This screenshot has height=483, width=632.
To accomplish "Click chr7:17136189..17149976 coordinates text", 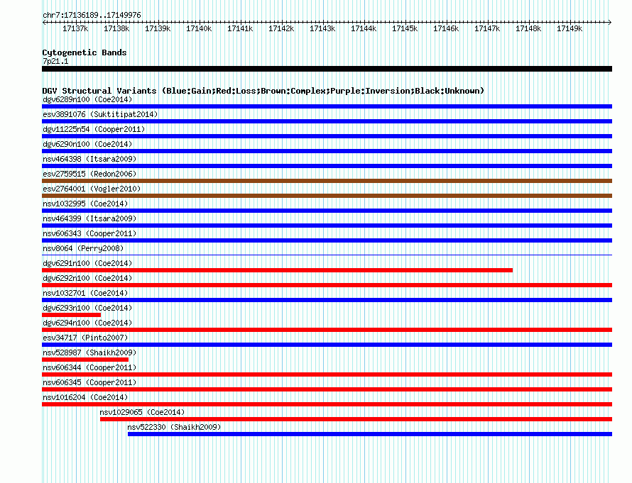I will (x=92, y=15).
